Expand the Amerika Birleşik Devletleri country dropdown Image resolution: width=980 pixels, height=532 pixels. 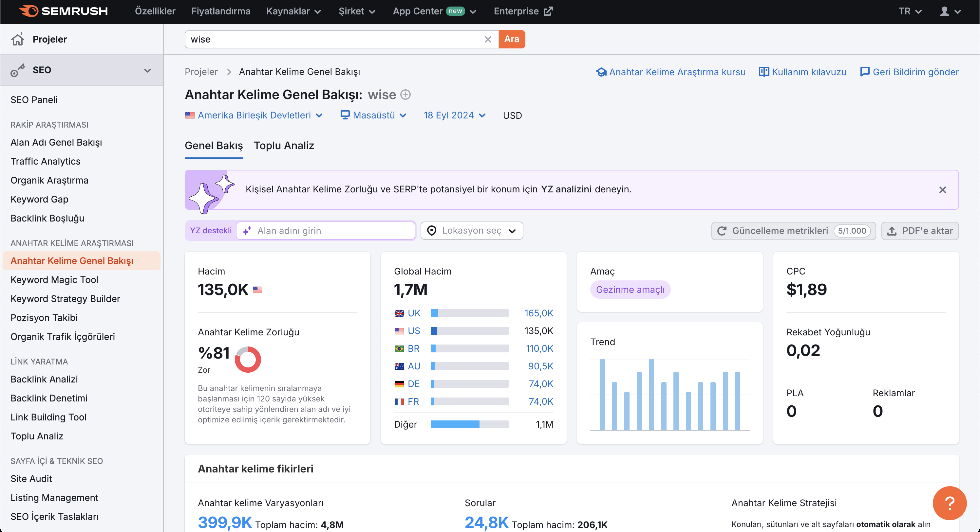pyautogui.click(x=254, y=115)
